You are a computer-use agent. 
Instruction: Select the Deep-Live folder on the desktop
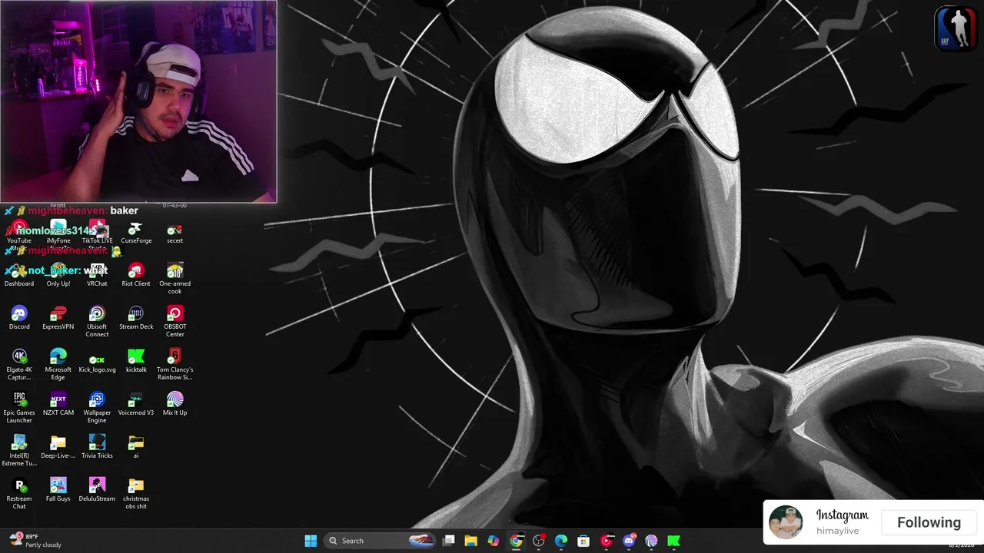(x=58, y=446)
